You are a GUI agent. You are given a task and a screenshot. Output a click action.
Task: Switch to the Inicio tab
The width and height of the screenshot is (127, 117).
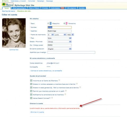(7, 8)
